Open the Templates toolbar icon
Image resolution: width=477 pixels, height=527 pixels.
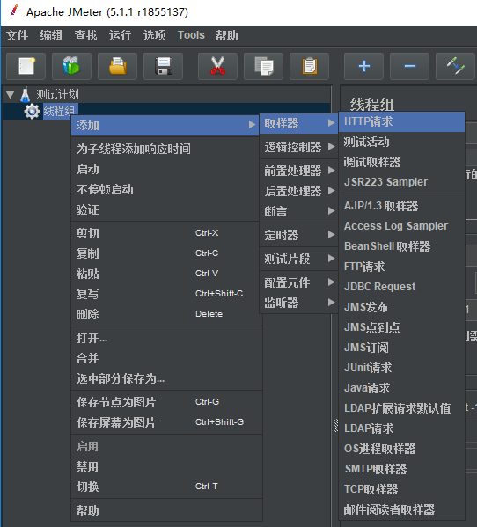click(71, 66)
